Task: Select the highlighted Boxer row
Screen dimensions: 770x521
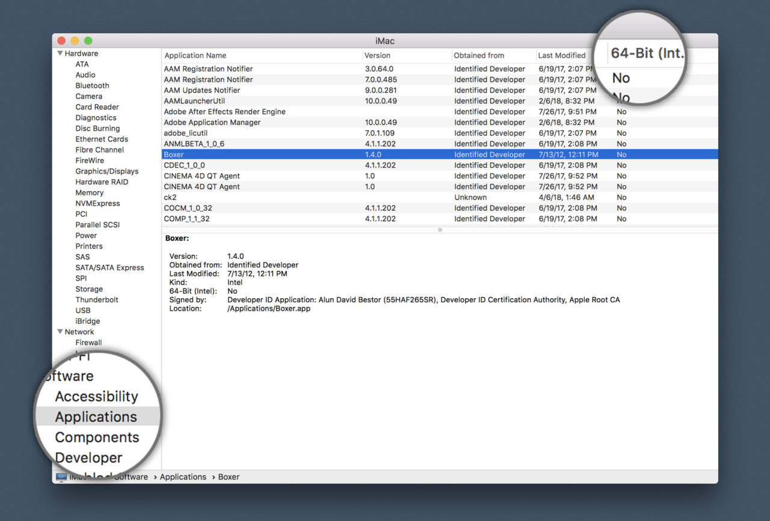Action: click(440, 154)
